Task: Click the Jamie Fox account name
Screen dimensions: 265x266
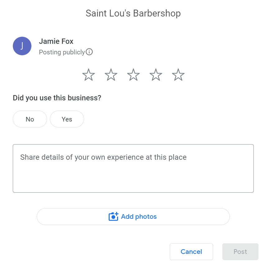Action: coord(56,41)
